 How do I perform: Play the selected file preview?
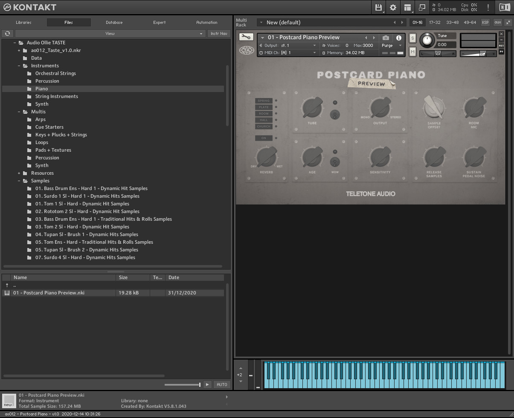pos(207,384)
